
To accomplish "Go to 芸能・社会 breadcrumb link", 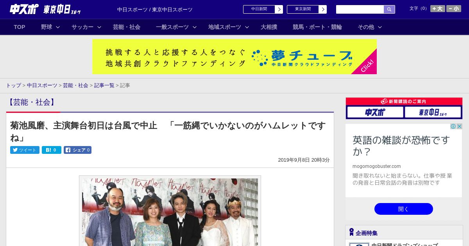I will [x=75, y=85].
